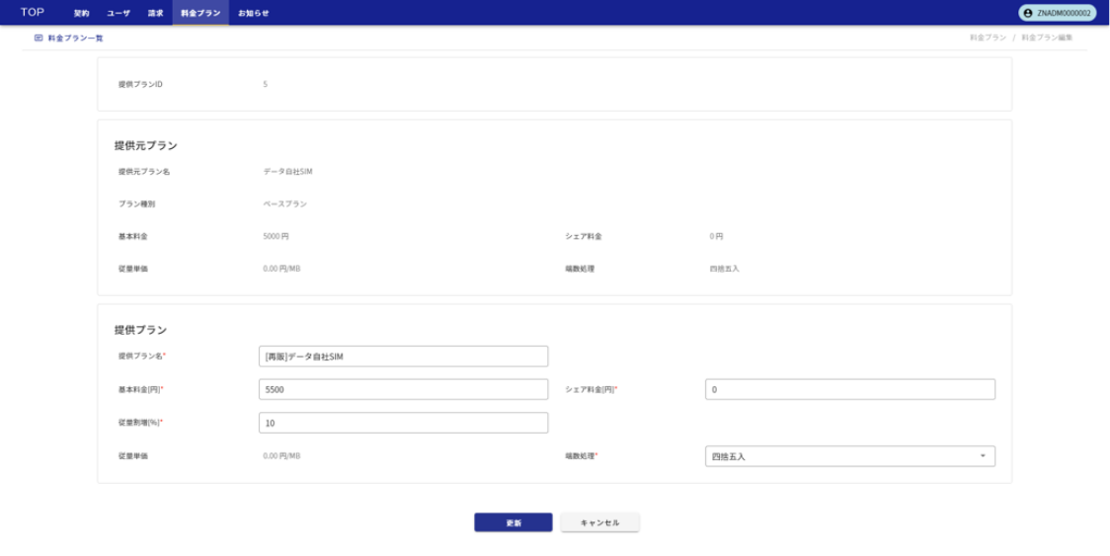Click the 0 円 share fee value
Image resolution: width=1110 pixels, height=556 pixels.
(x=716, y=237)
